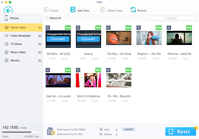Click the New badge on 'beauty' video
The width and height of the screenshot is (199, 139).
coord(98,28)
